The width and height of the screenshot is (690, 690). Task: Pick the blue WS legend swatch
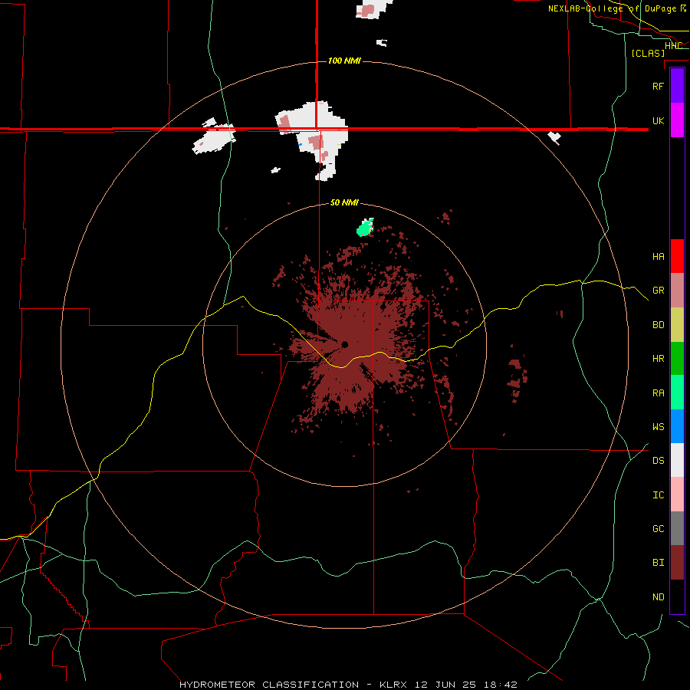(x=677, y=426)
